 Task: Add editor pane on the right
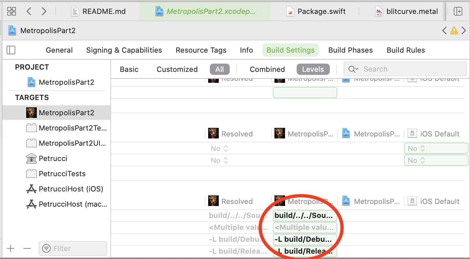pos(458,11)
